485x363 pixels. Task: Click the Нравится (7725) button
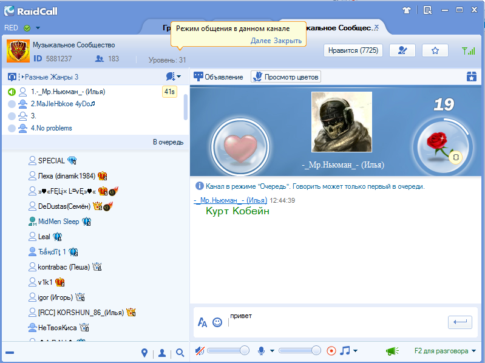click(x=351, y=51)
